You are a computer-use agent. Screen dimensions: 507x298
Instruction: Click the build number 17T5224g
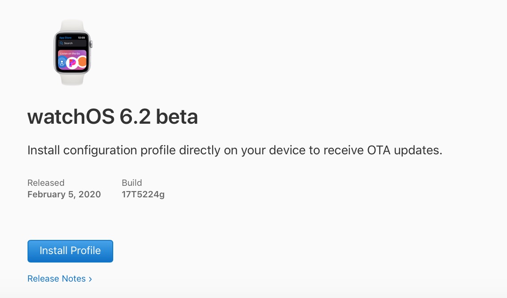(143, 194)
